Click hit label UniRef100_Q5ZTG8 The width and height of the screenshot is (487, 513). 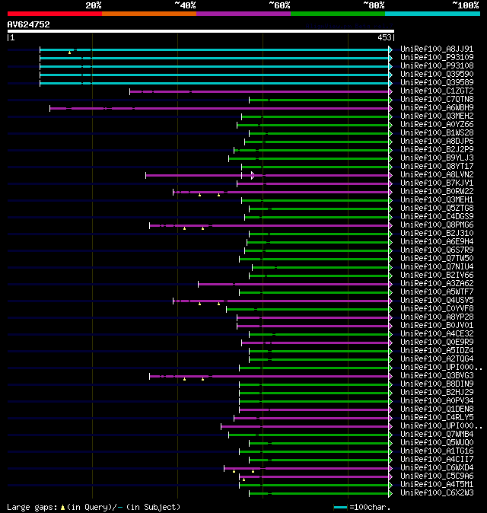tap(437, 208)
